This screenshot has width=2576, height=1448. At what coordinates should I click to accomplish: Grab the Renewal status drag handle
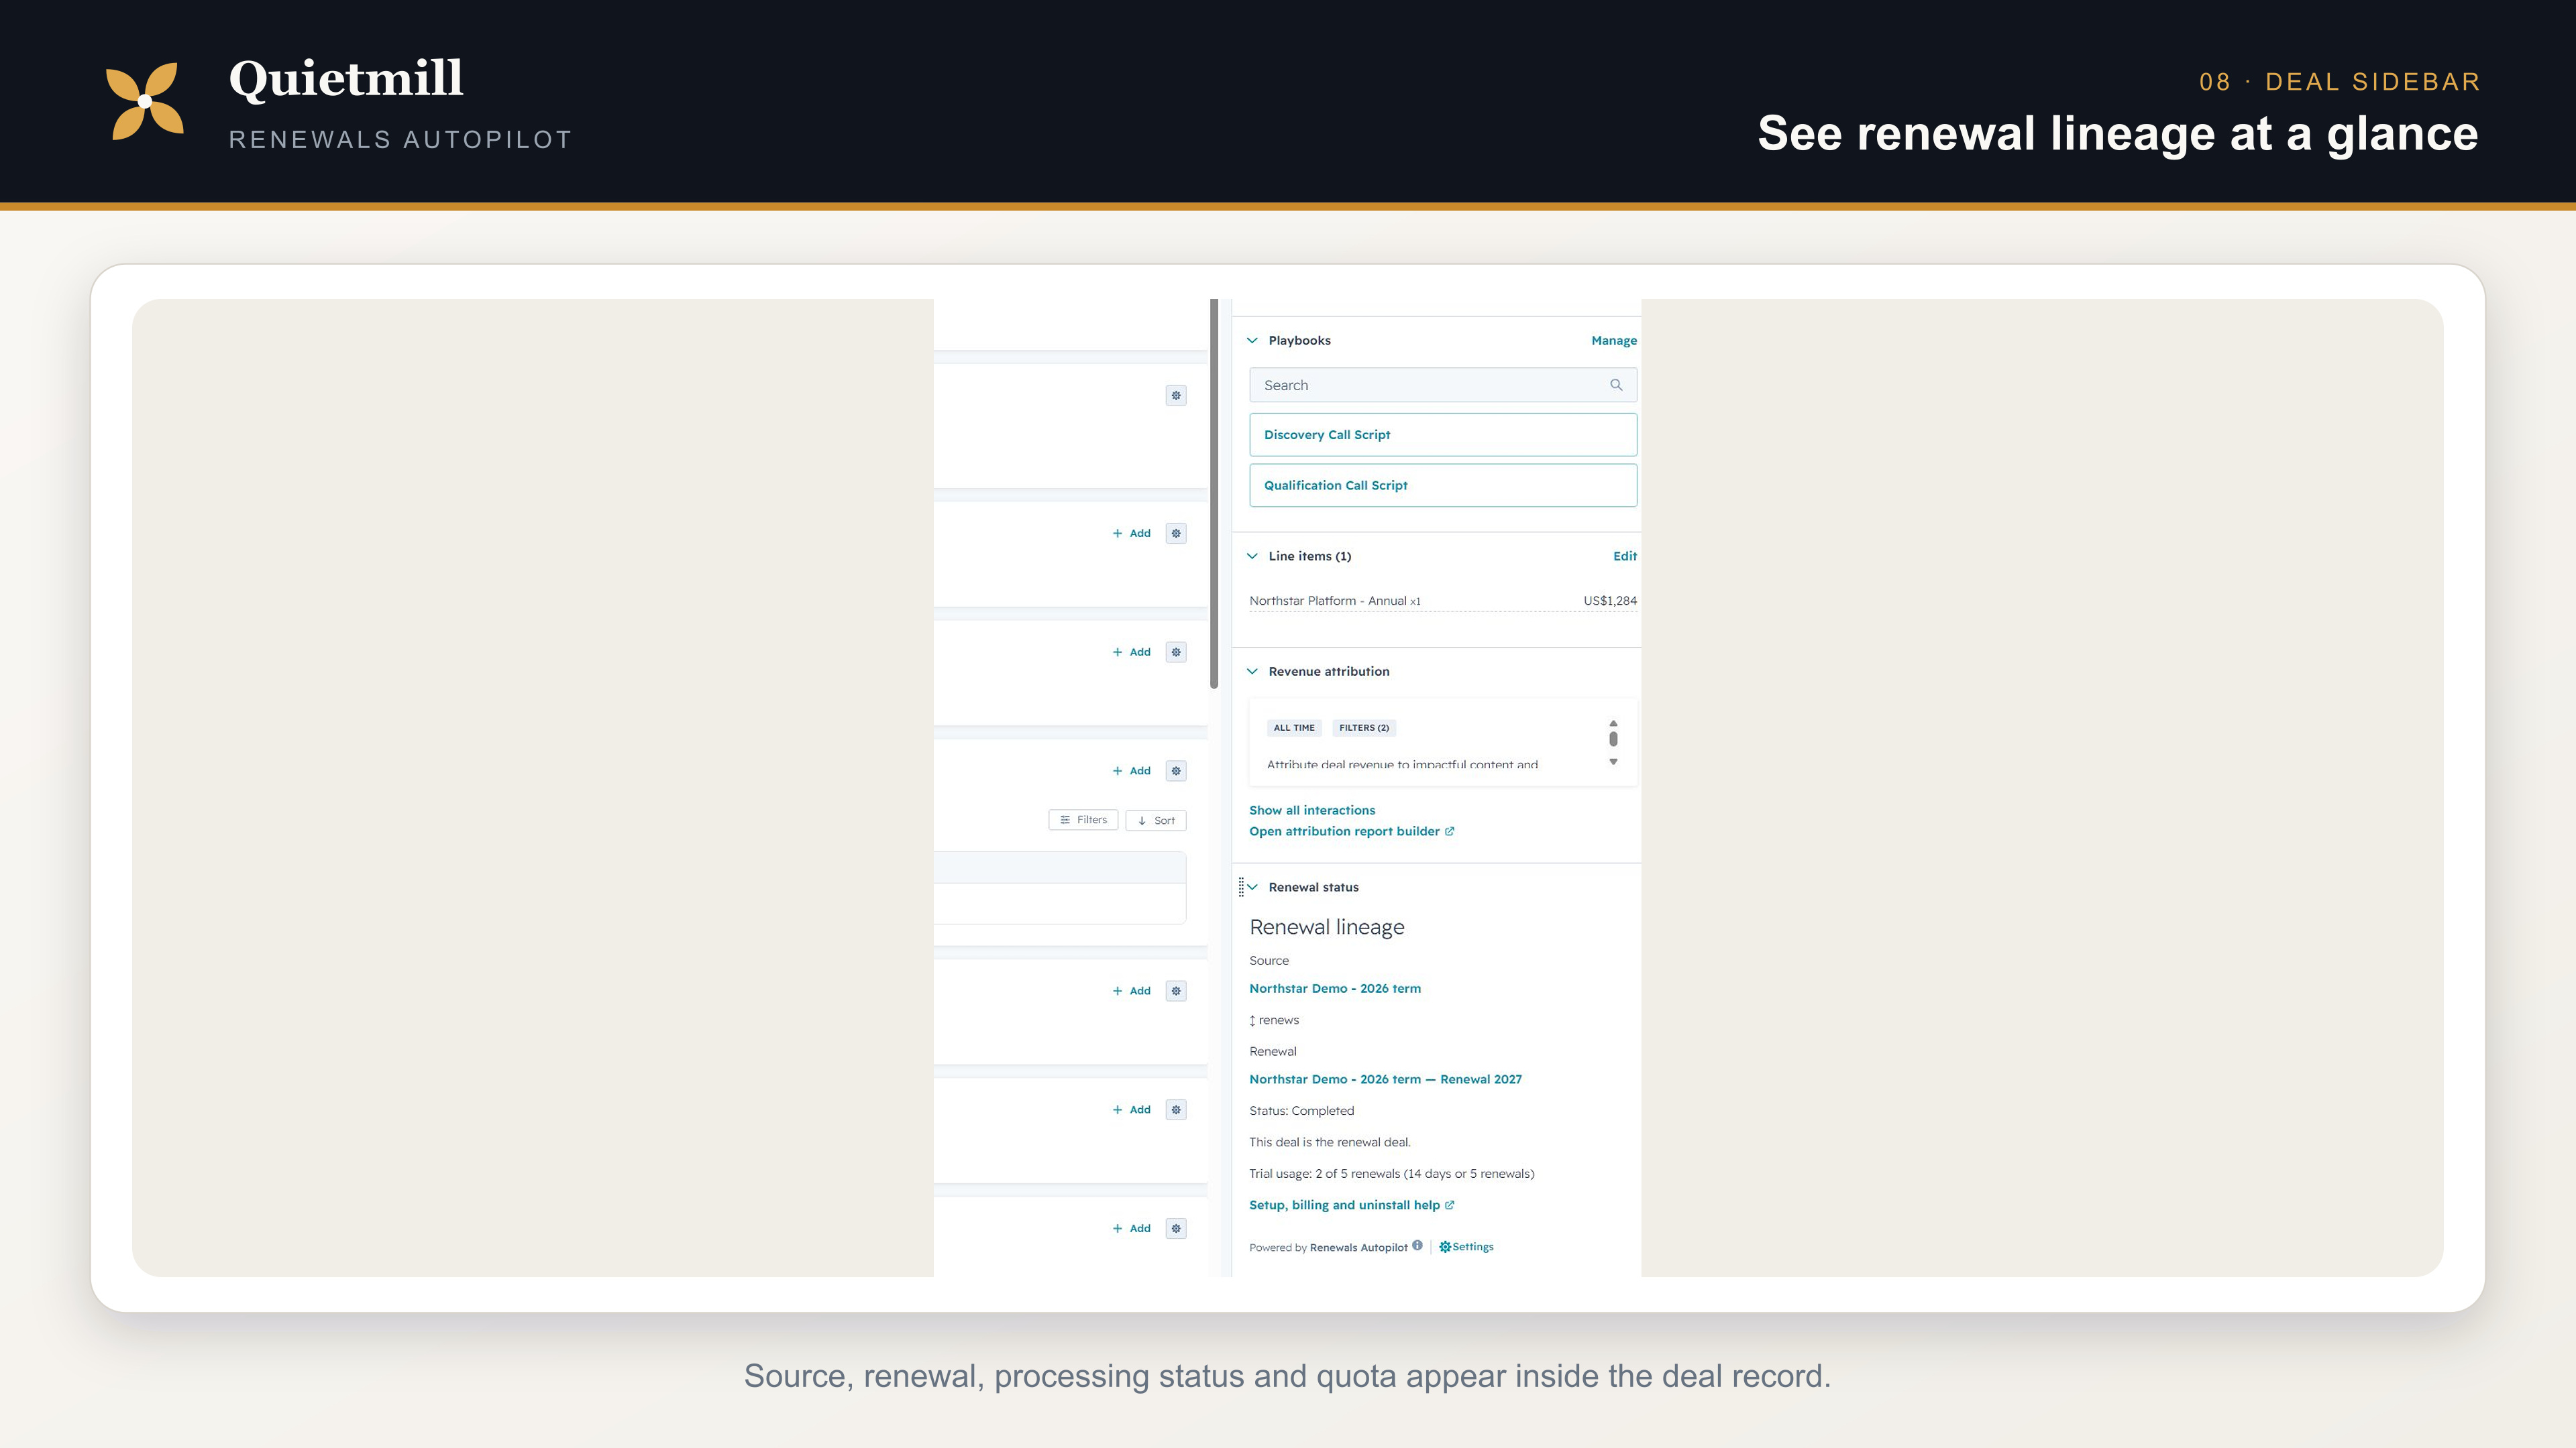pos(1241,888)
